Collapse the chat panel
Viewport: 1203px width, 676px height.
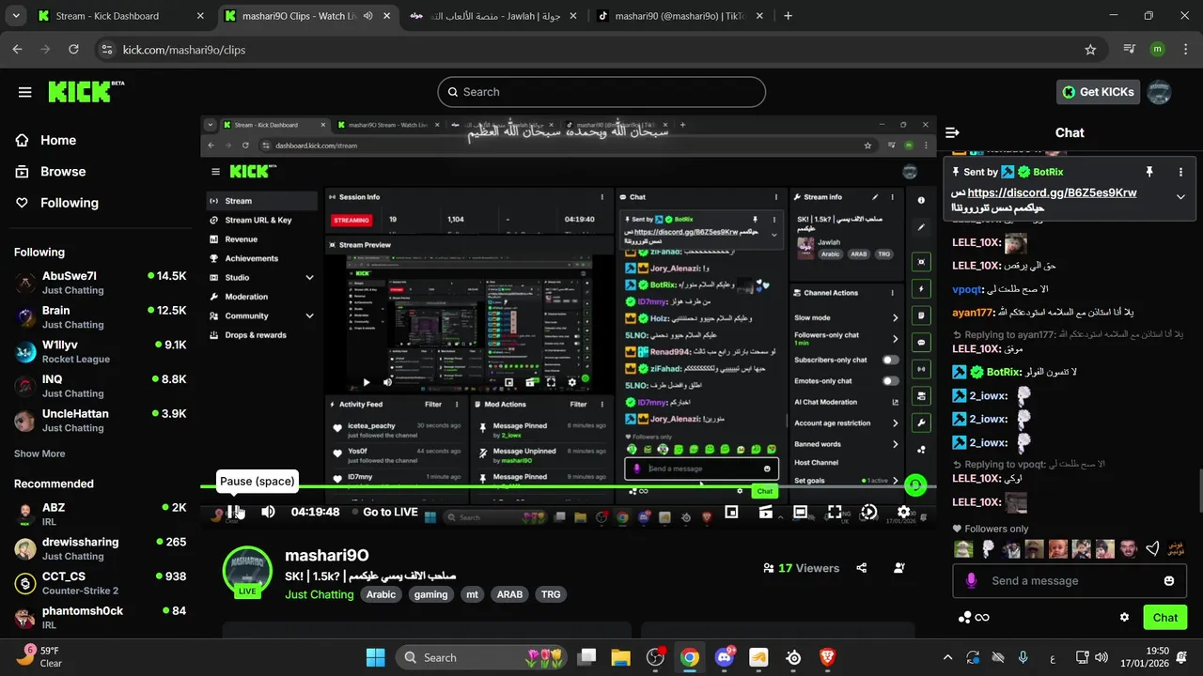click(x=952, y=133)
